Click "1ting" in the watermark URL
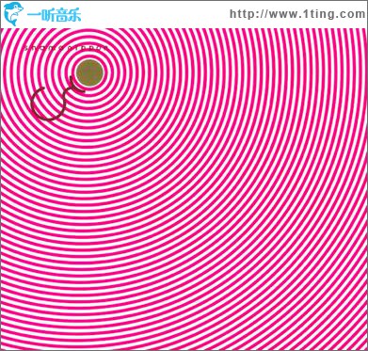Image resolution: width=368 pixels, height=351 pixels. click(x=319, y=15)
